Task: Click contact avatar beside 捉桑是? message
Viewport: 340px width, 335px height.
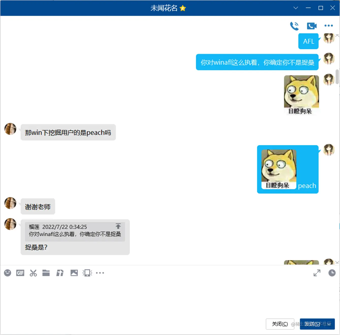Action: pyautogui.click(x=10, y=224)
